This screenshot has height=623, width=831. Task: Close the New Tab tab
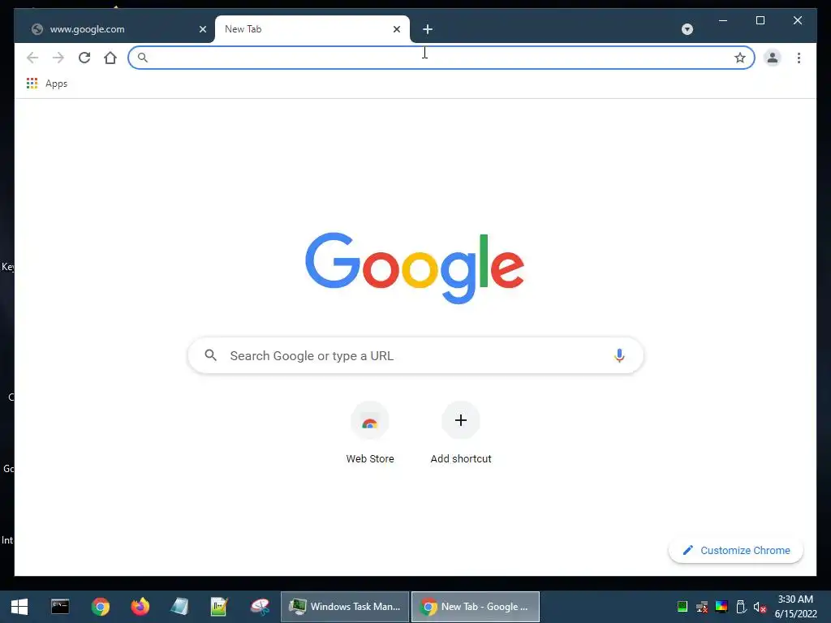[x=396, y=29]
